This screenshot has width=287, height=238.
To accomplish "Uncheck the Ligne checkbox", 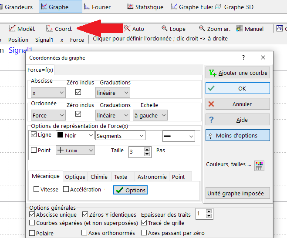I will pos(34,135).
